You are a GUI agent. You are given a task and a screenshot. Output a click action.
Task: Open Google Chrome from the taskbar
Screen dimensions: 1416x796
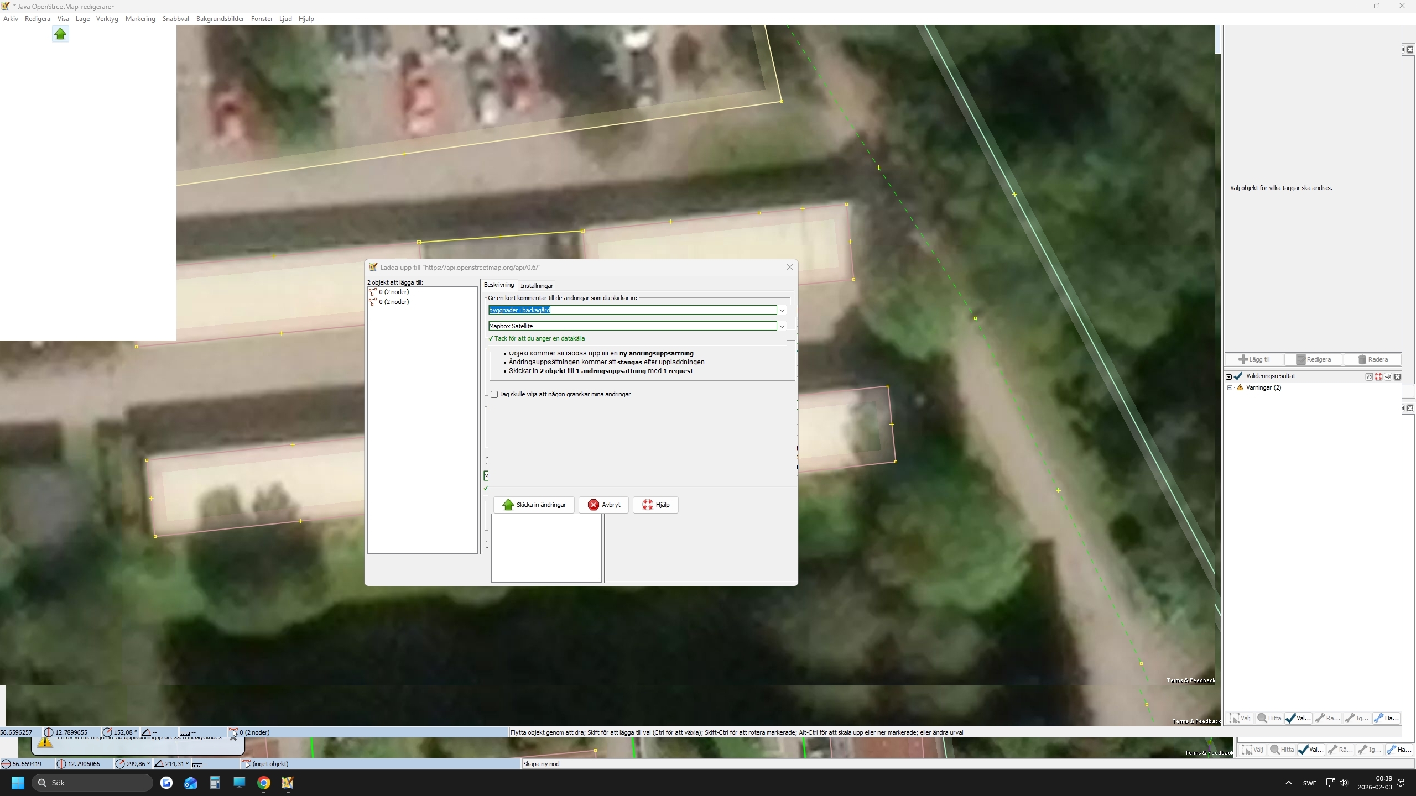tap(264, 783)
